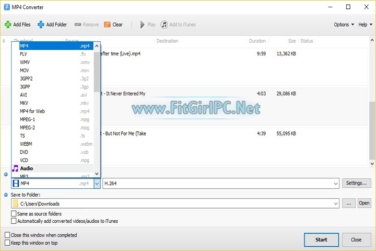Click the format list scrollbar
The image size is (376, 251).
[x=97, y=73]
